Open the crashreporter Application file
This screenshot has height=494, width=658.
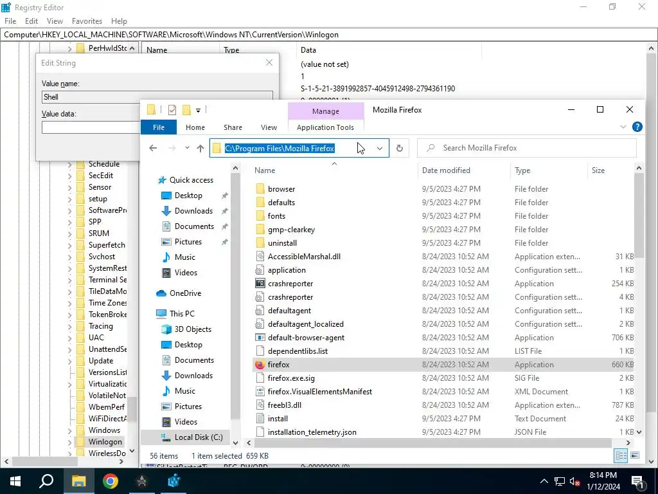pyautogui.click(x=290, y=284)
